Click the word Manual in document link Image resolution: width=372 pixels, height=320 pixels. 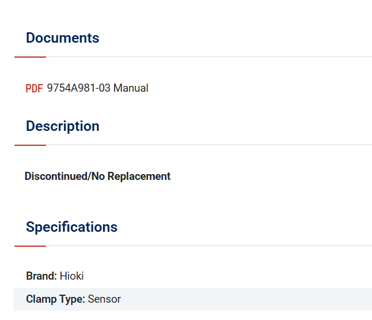131,88
